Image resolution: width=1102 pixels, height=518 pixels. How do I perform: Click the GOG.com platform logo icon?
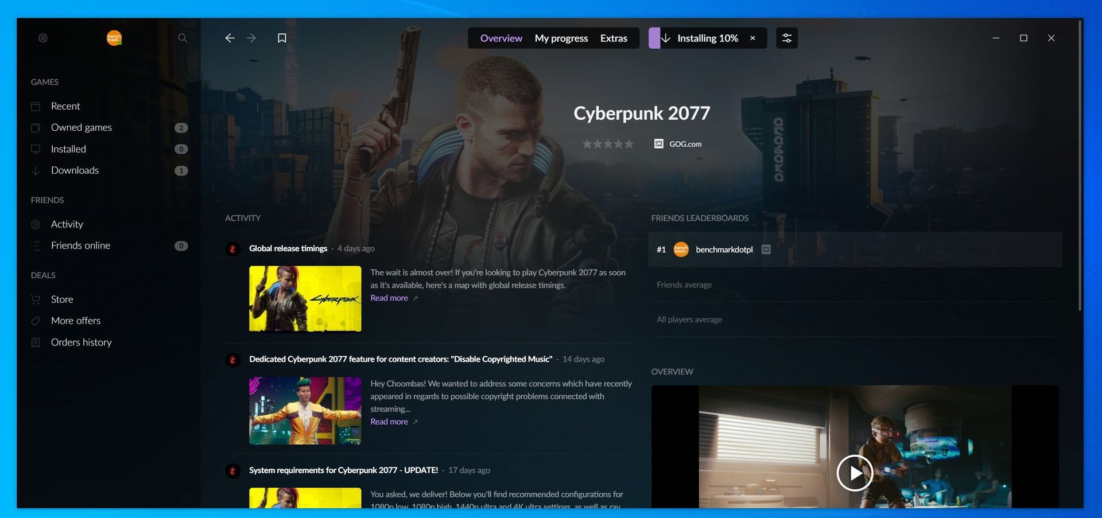click(659, 143)
